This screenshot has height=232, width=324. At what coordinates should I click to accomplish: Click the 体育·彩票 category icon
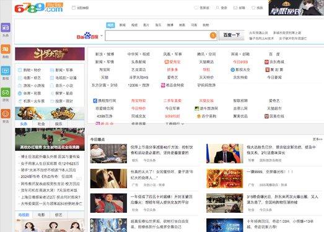20,93
